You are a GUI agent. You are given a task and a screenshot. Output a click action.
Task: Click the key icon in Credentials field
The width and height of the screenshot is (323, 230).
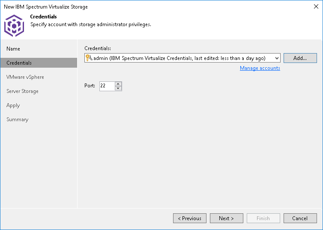(x=89, y=58)
